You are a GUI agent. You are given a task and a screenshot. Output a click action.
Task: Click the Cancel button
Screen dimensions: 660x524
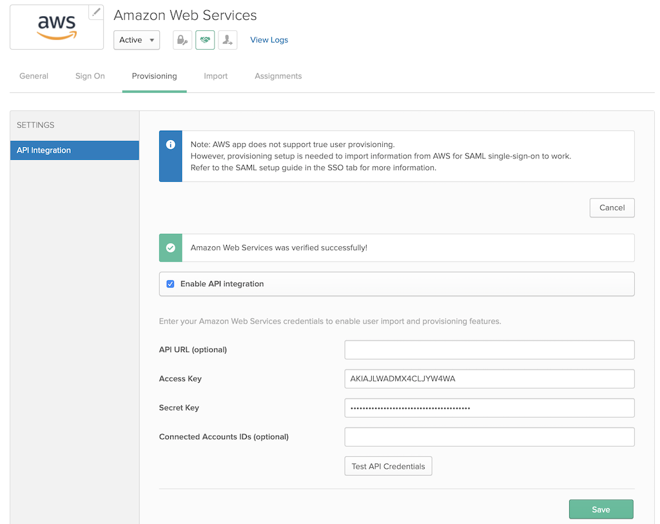(612, 208)
